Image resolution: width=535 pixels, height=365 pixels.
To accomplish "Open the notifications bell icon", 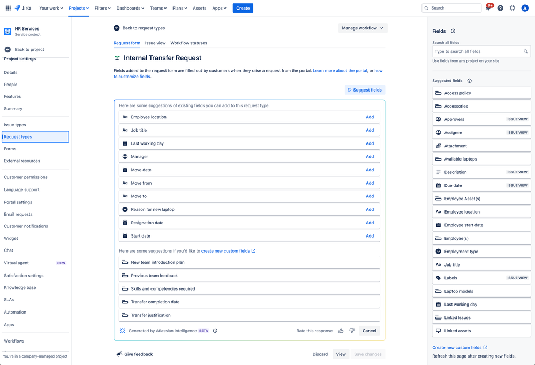I will [x=488, y=8].
